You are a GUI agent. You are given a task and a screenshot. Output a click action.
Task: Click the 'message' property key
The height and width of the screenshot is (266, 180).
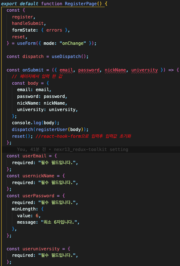(x=26, y=222)
